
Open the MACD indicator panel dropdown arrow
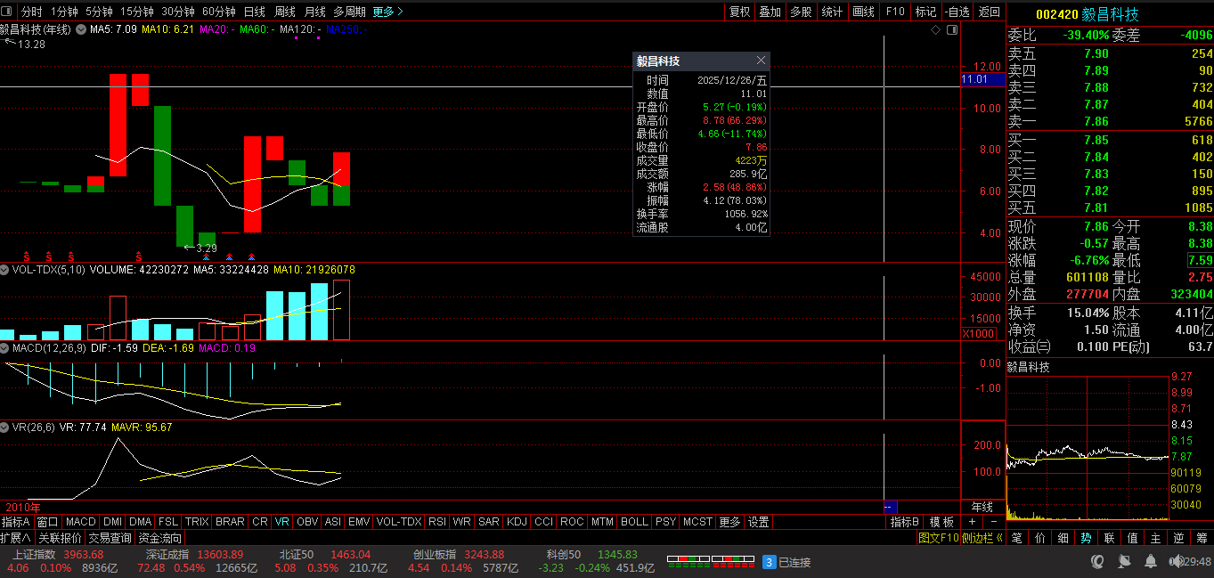click(5, 348)
